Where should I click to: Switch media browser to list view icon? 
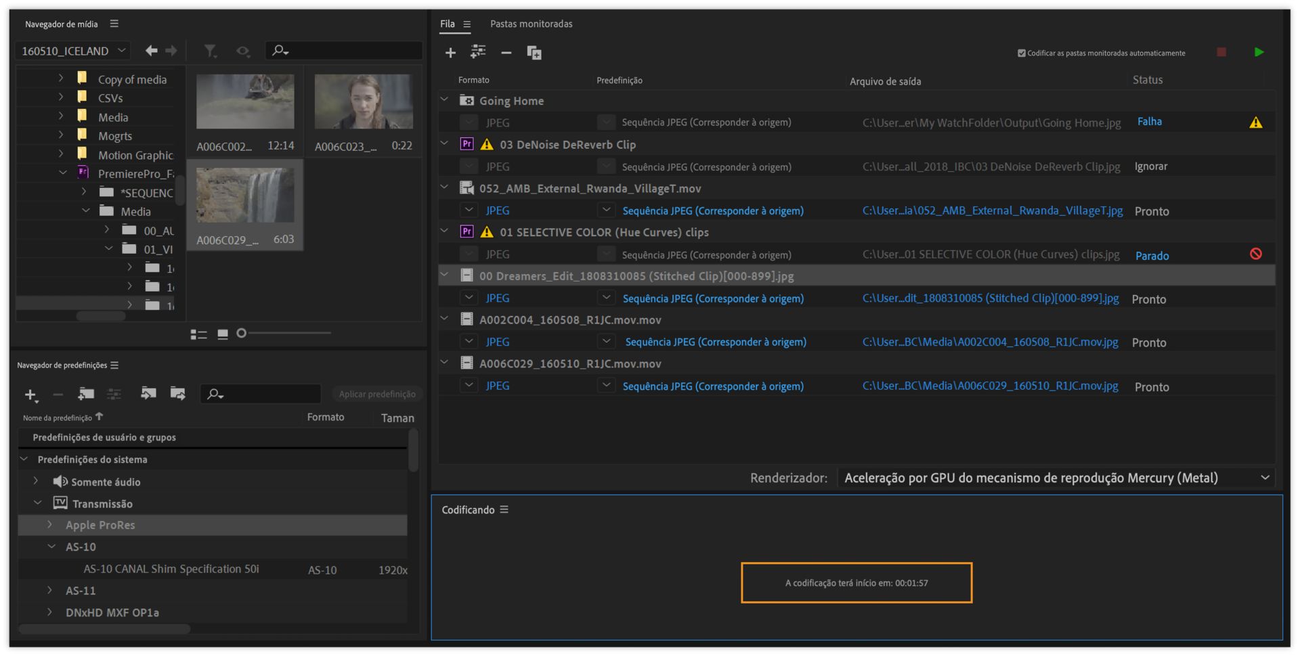[x=198, y=334]
